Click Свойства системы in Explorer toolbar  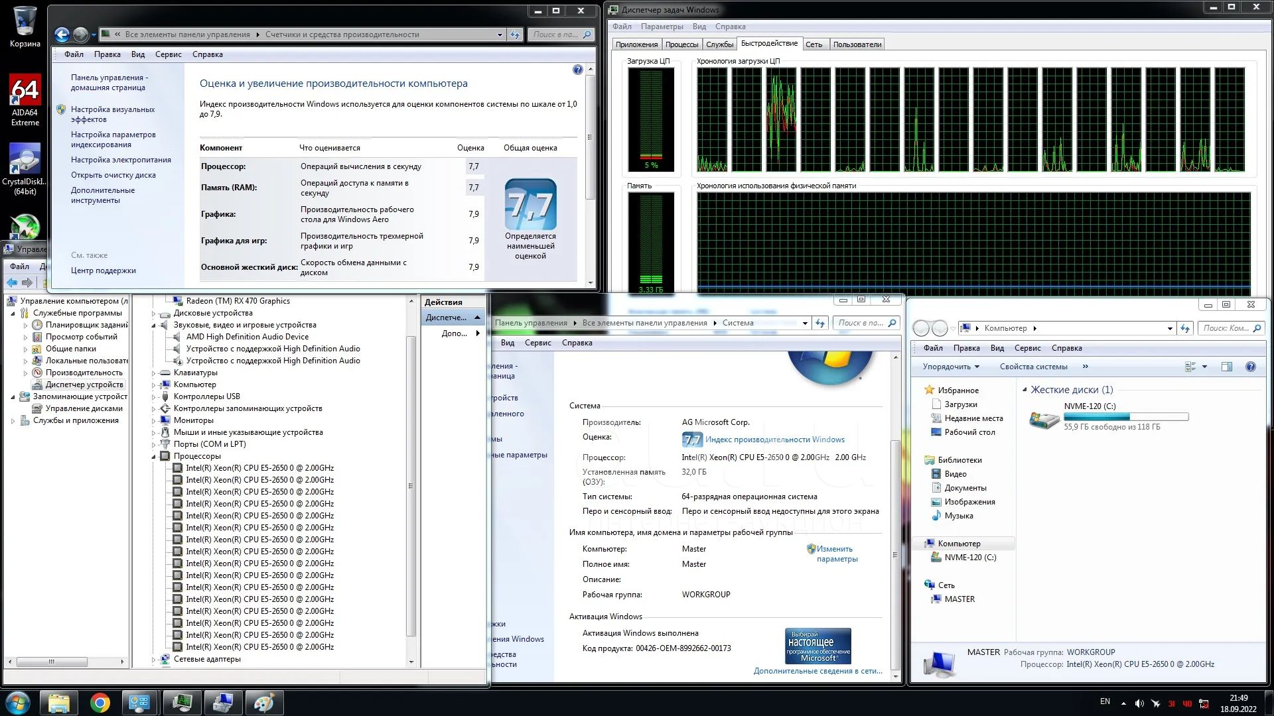1033,367
